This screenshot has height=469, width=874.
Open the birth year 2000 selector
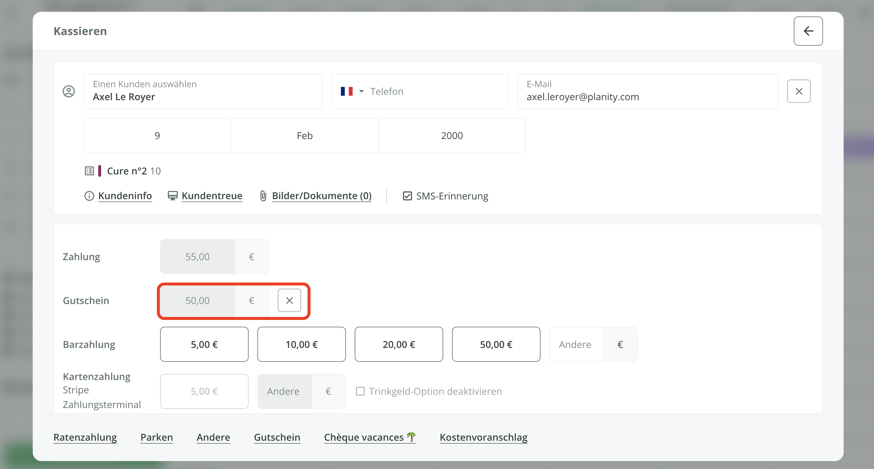(x=451, y=136)
